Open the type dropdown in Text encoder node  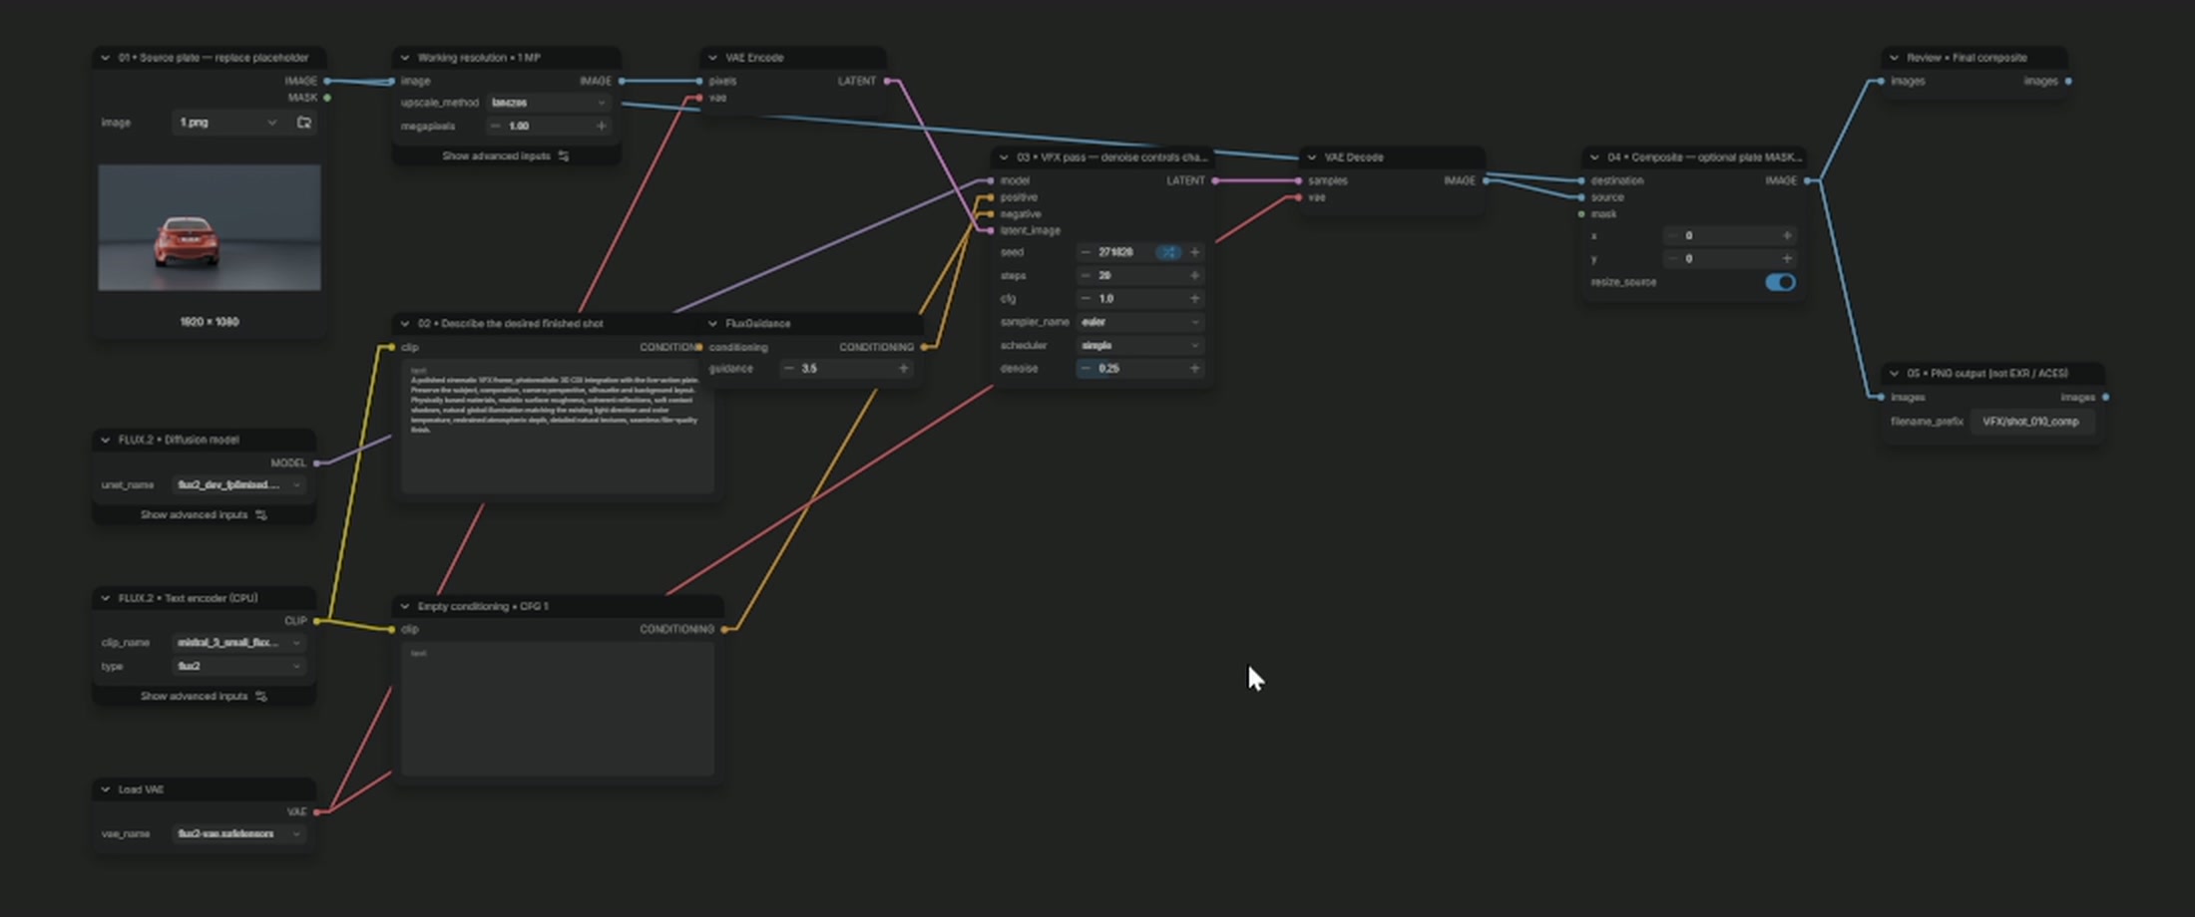(x=238, y=666)
